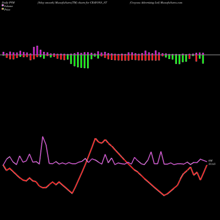This screenshot has height=220, width=220.
Task: Click the '55.65' price value label
Action: [212, 164]
